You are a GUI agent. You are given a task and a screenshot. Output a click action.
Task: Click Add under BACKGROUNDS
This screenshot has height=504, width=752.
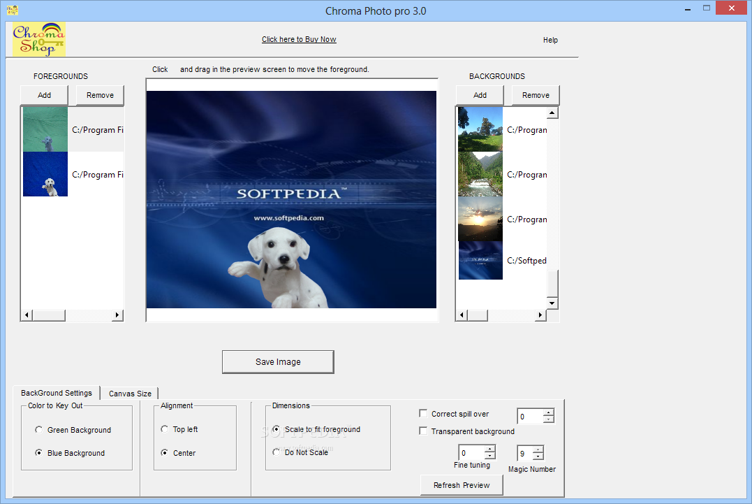pos(480,95)
